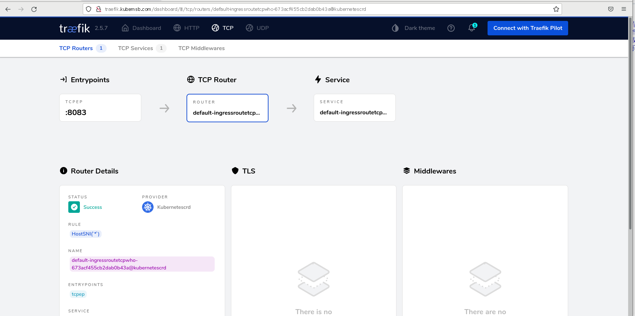Image resolution: width=635 pixels, height=316 pixels.
Task: Click the Traefik logo
Action: (74, 28)
